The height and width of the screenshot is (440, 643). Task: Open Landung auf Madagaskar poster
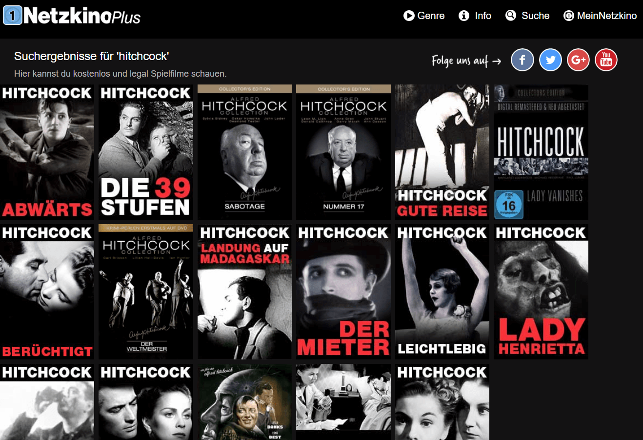click(244, 292)
